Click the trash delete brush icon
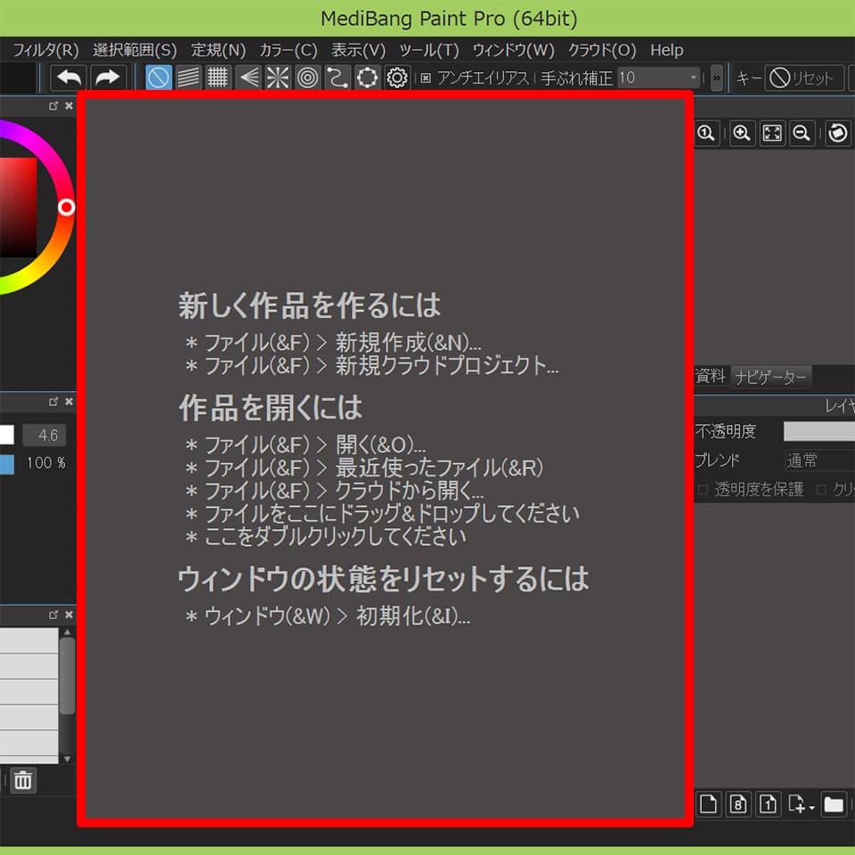 (23, 780)
